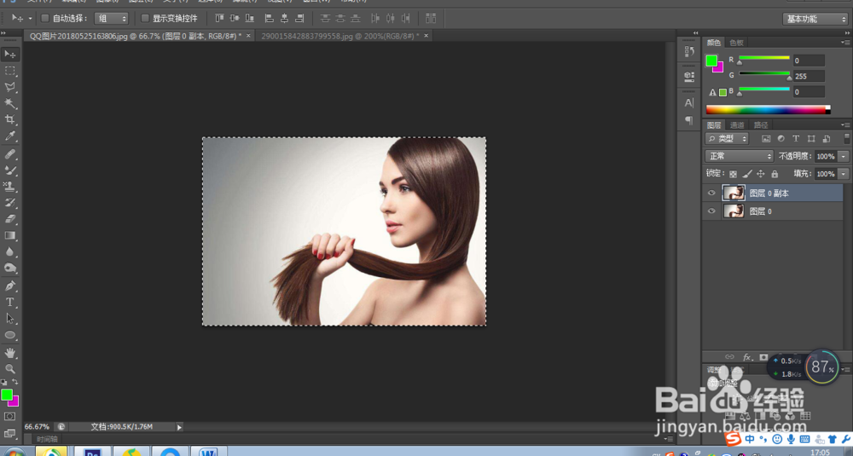
Task: Open the Character panel icon
Action: pyautogui.click(x=689, y=103)
